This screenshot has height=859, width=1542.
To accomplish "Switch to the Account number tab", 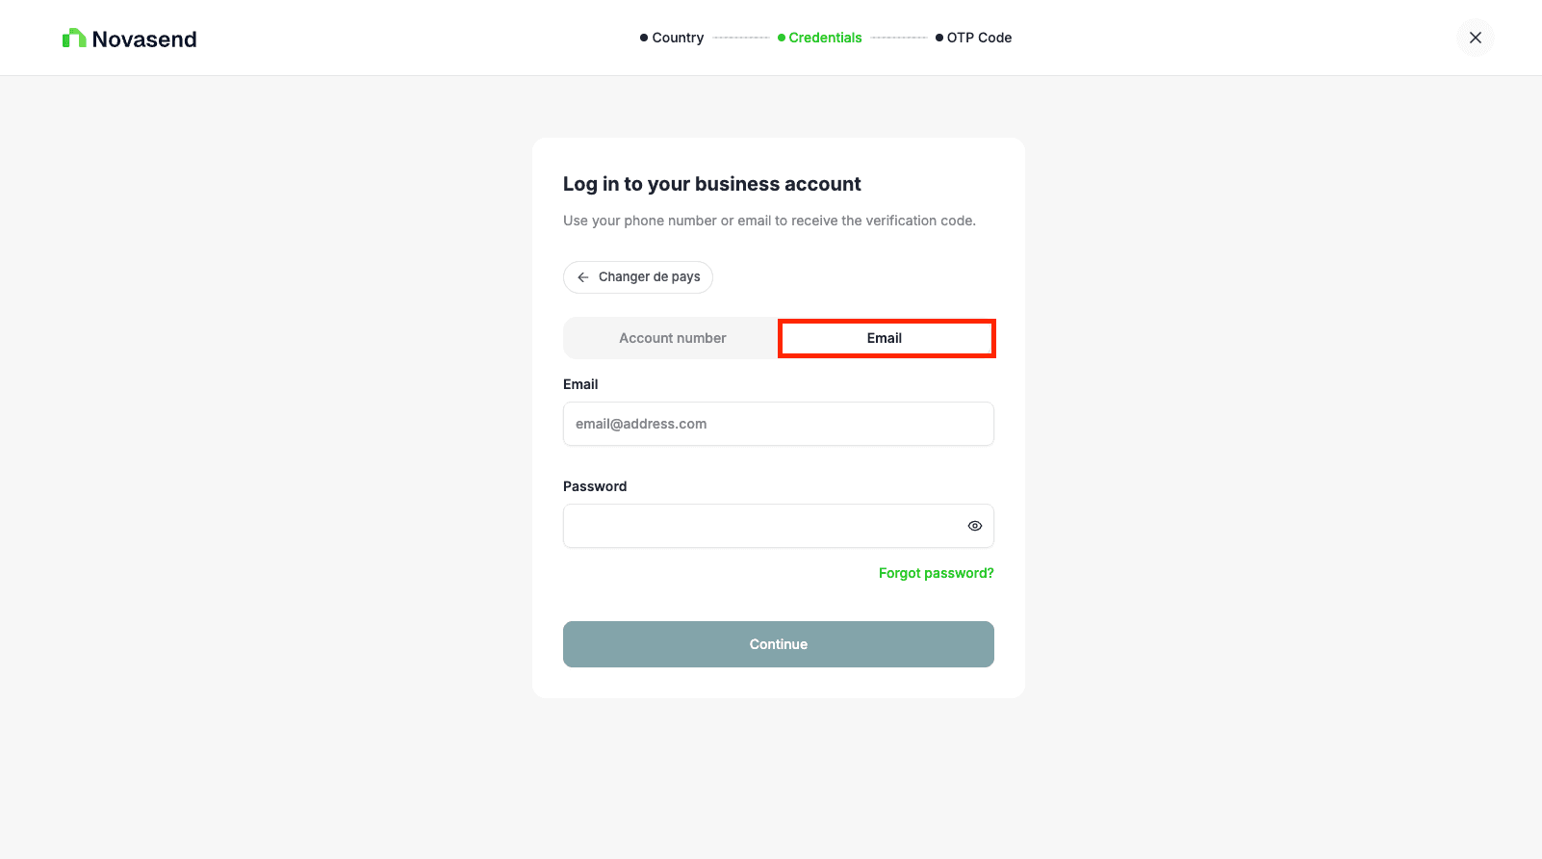I will point(672,338).
